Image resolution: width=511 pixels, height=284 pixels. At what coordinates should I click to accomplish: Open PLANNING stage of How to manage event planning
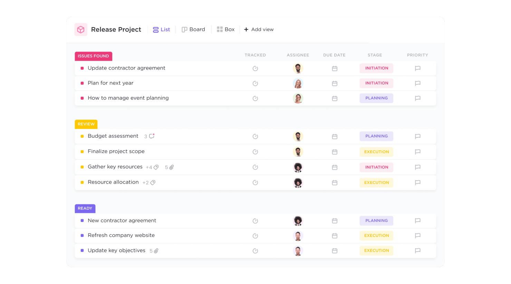(376, 98)
